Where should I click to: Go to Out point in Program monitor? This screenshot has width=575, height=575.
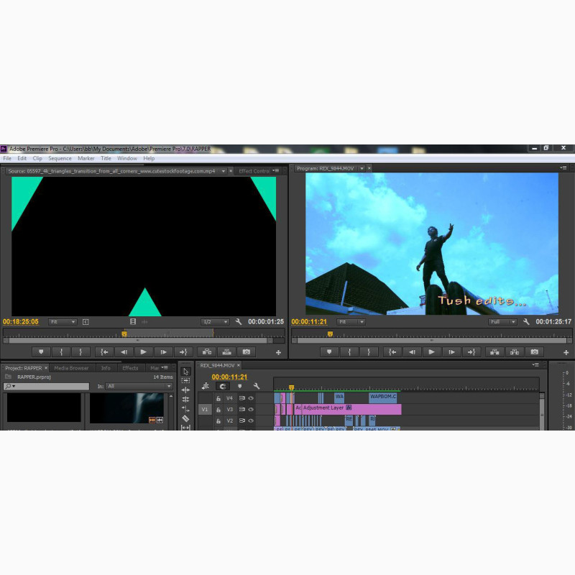pos(471,352)
